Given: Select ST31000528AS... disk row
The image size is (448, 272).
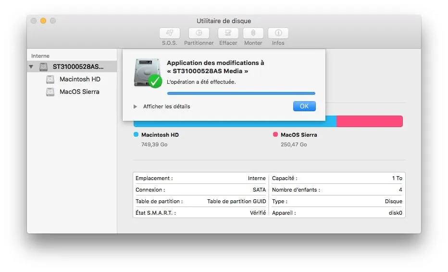Looking at the screenshot, I should click(72, 66).
